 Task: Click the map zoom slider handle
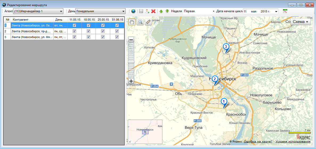131,62
